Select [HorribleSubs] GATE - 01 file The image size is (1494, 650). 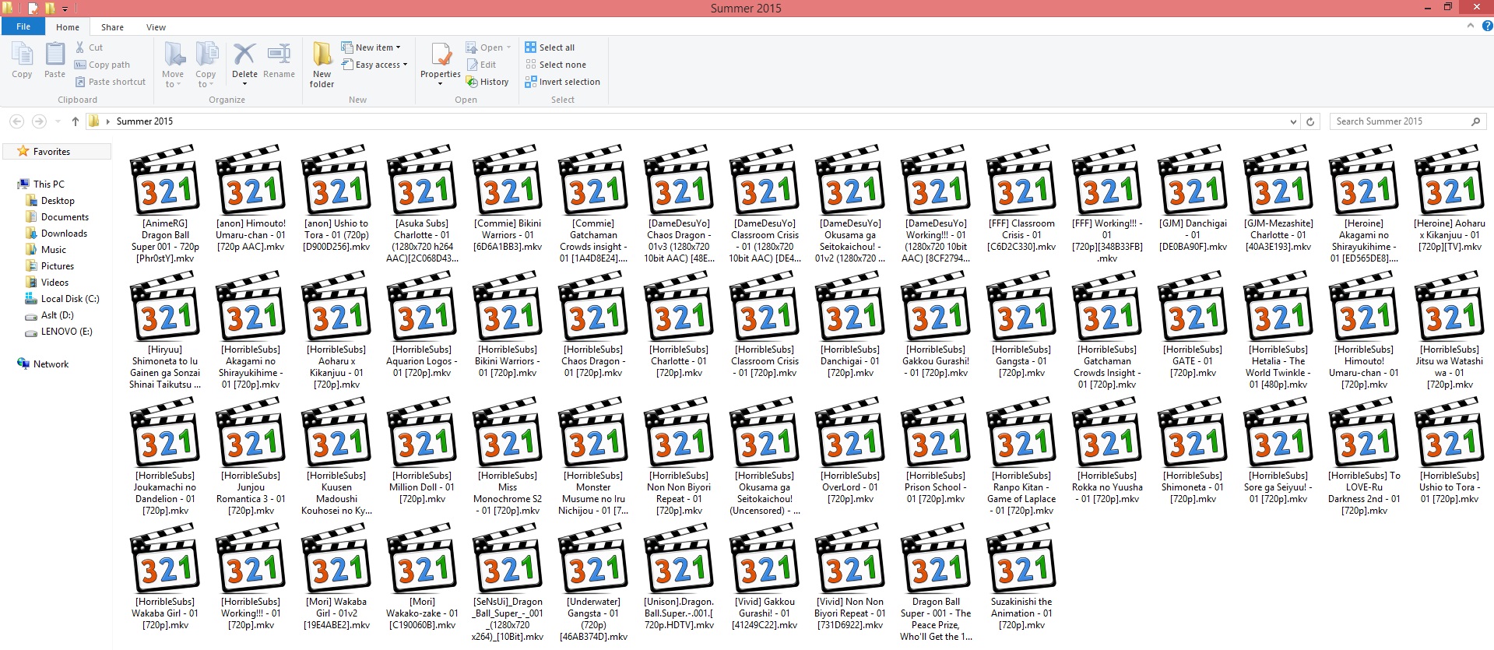(x=1193, y=325)
